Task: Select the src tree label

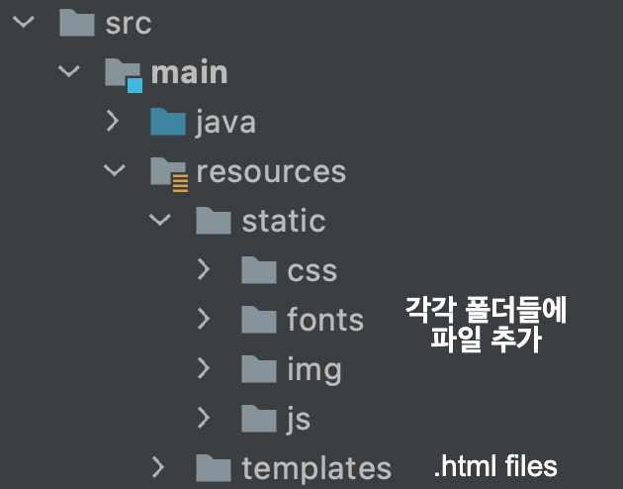Action: click(x=129, y=24)
